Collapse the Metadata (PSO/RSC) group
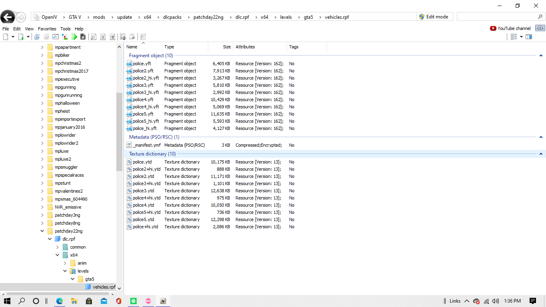546x307 pixels. click(x=541, y=137)
